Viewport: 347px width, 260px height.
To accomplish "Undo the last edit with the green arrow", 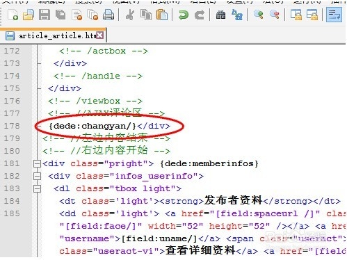I will tap(184, 15).
